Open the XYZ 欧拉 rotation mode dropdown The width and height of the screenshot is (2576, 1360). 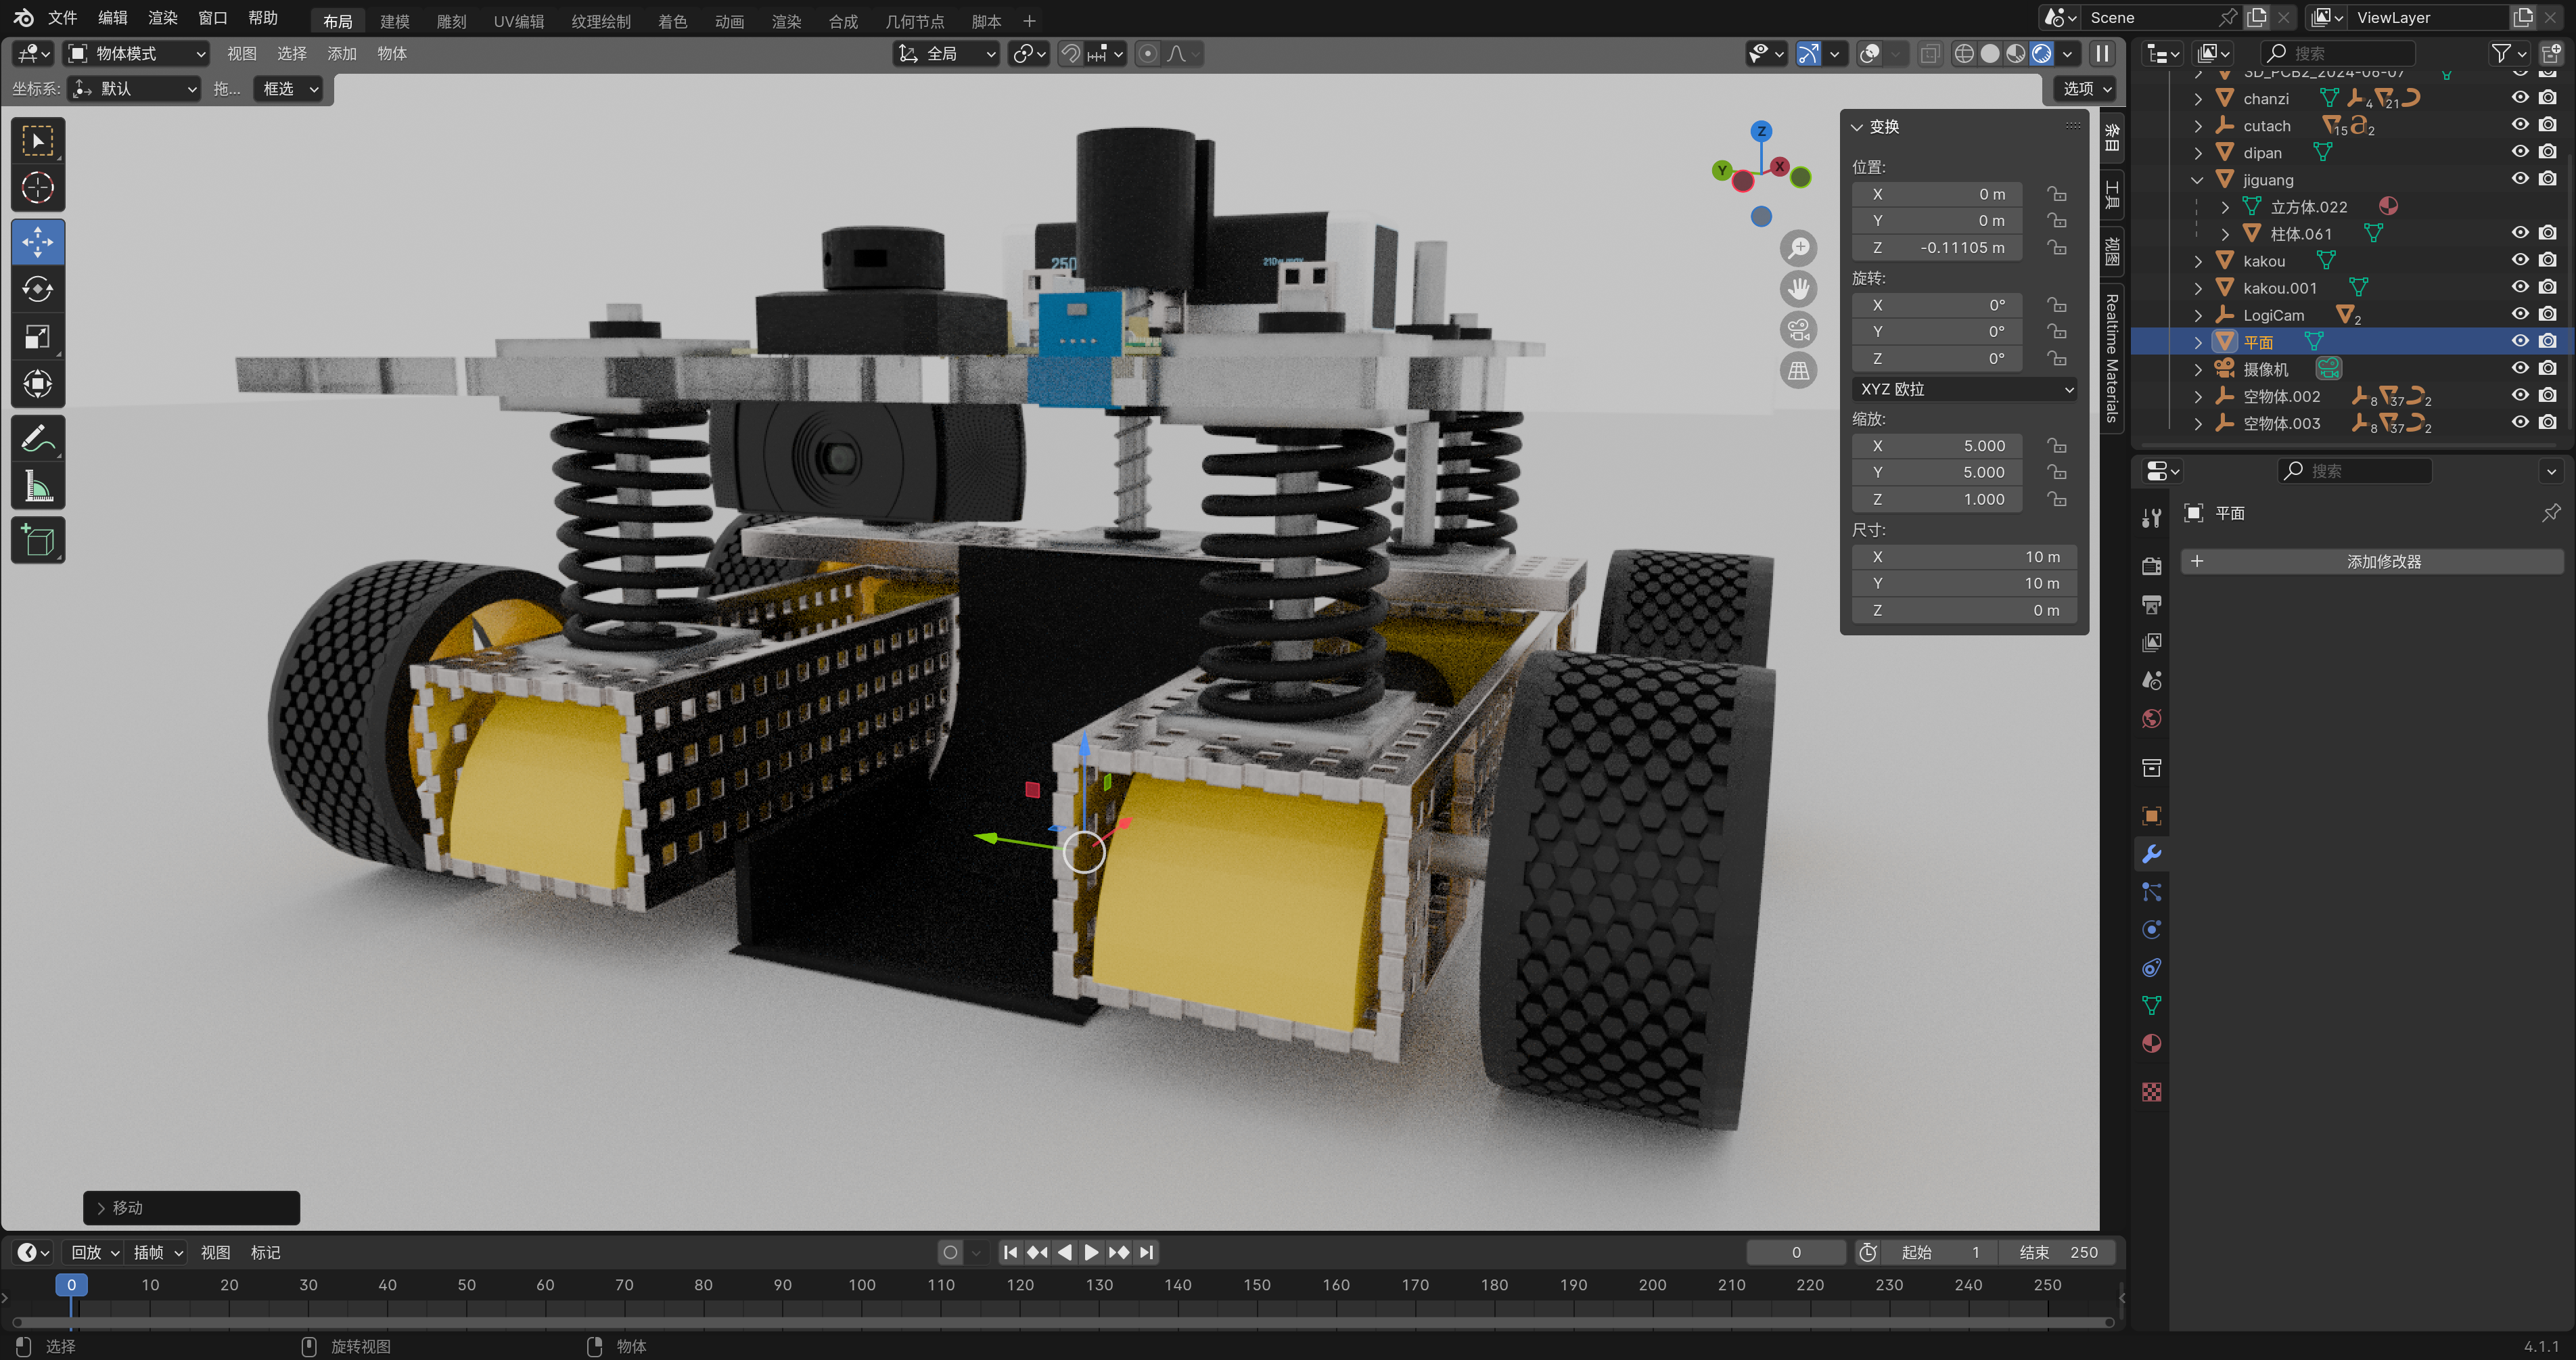pos(1964,389)
